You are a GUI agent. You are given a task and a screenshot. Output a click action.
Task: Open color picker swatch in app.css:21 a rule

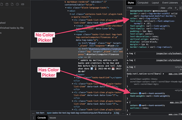(140, 105)
